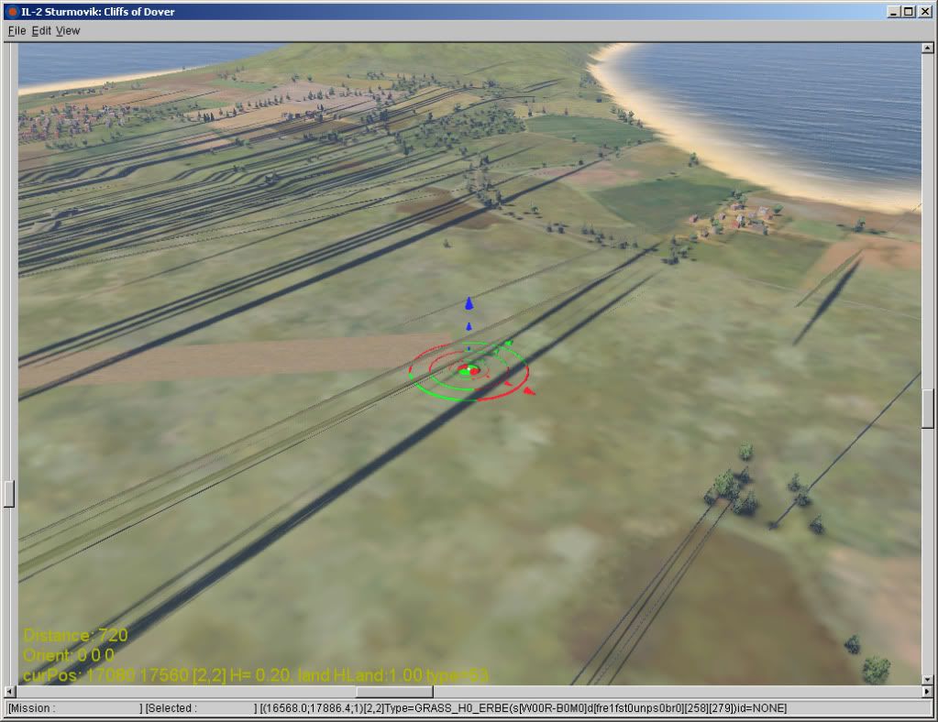Click the "[Mission :" status bar field
Screen dimensions: 938x722
(75, 708)
